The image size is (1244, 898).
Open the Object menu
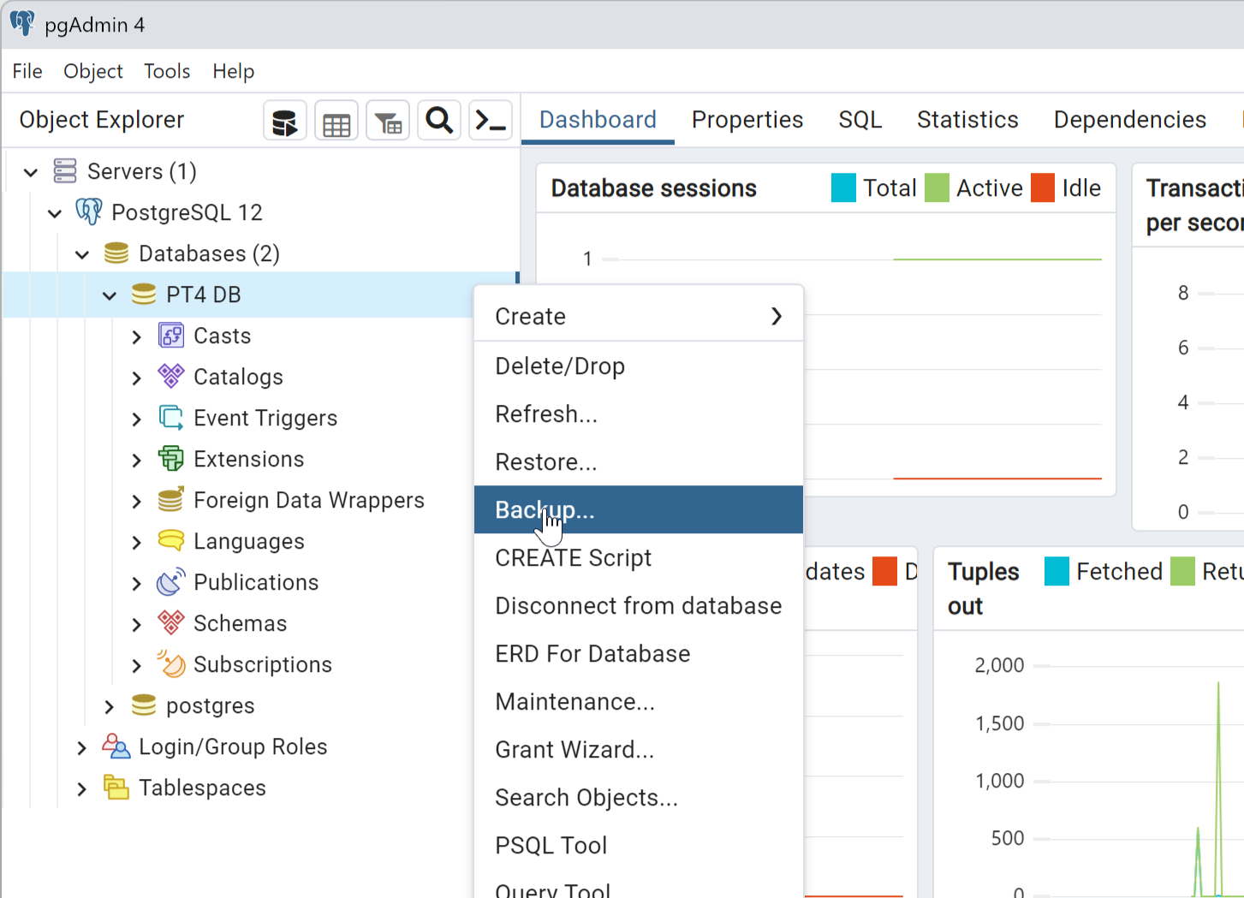tap(93, 71)
